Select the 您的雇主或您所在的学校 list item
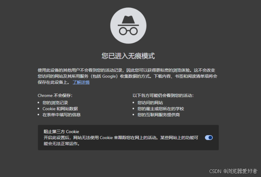The image size is (261, 177). [161, 109]
